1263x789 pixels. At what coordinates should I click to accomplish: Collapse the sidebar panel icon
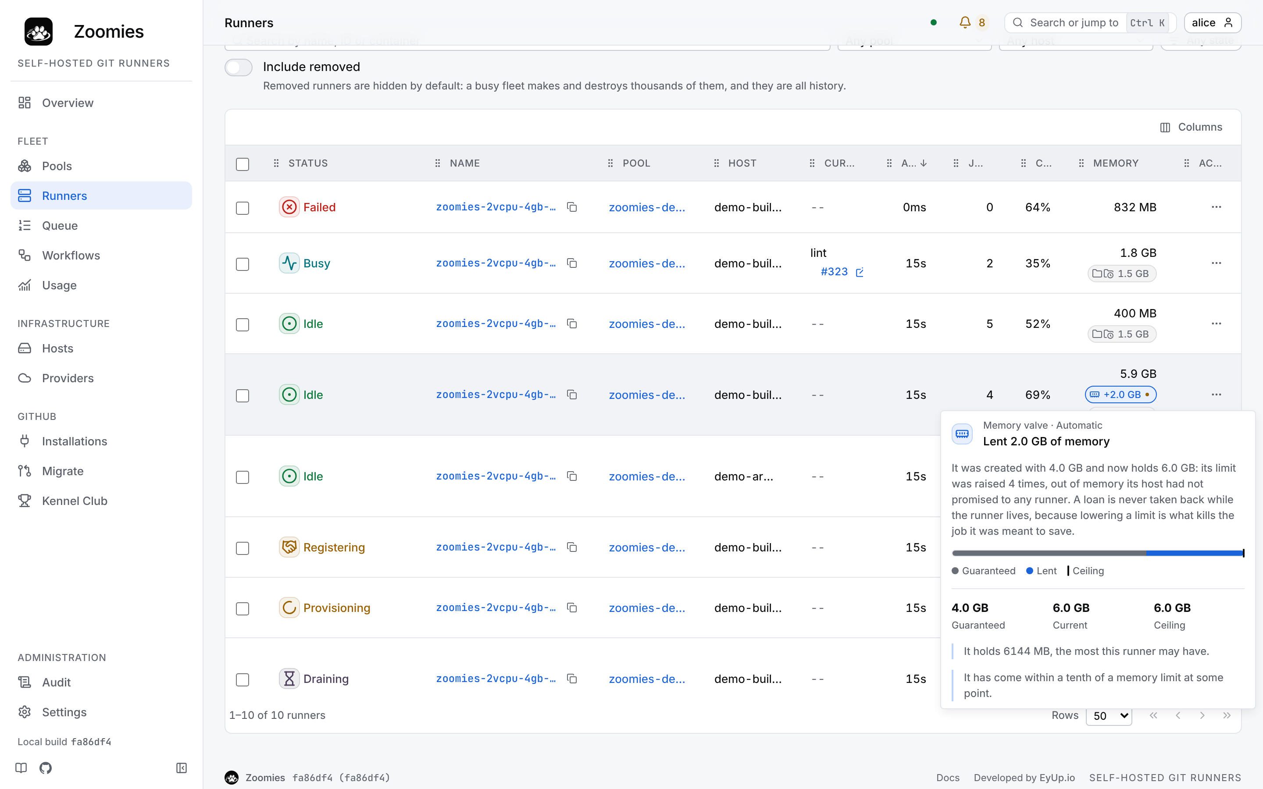(182, 768)
